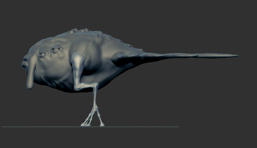Select the dark side fin near the tail base
257x148 pixels.
(x=118, y=58)
